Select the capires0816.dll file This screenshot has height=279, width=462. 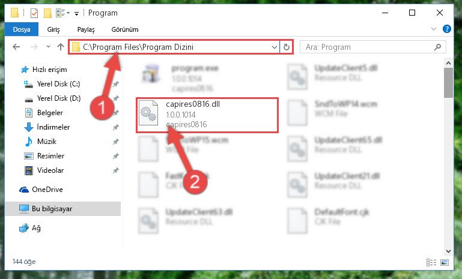coord(207,115)
